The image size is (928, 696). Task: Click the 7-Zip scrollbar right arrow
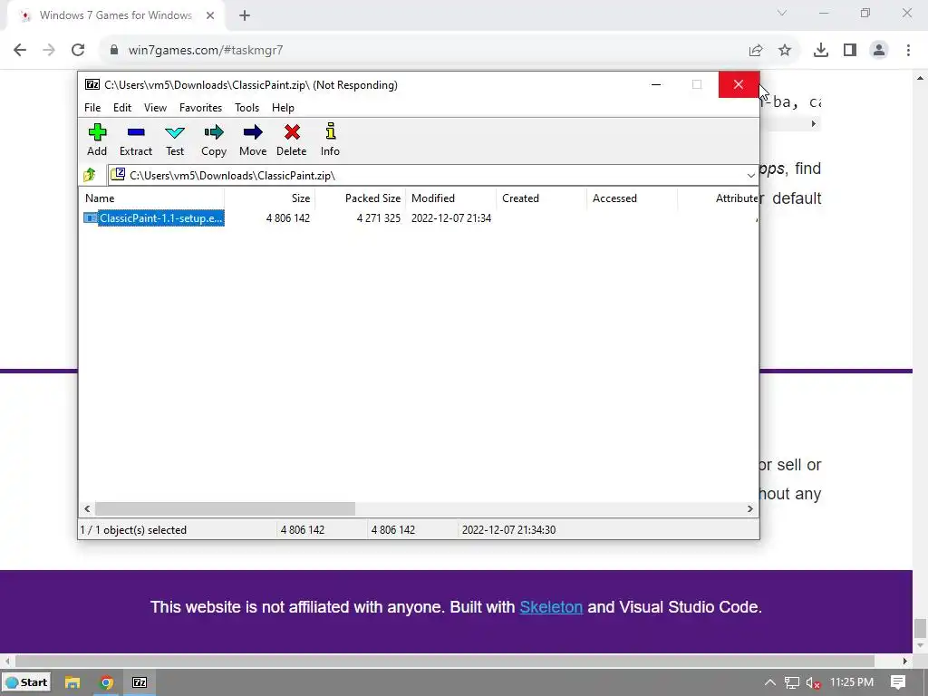click(749, 509)
